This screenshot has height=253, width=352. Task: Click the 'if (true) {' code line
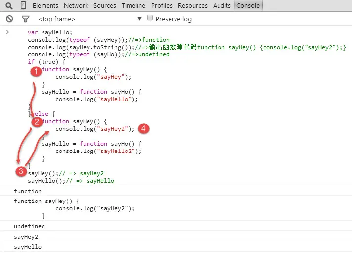point(46,62)
